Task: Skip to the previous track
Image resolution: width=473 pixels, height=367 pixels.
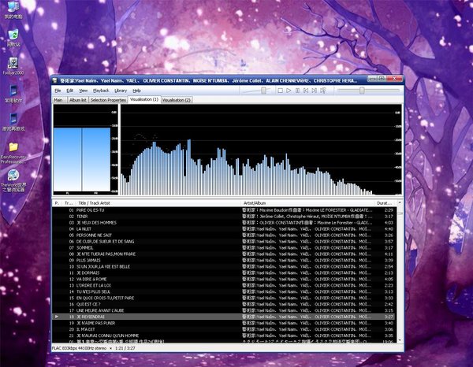Action: (x=305, y=91)
